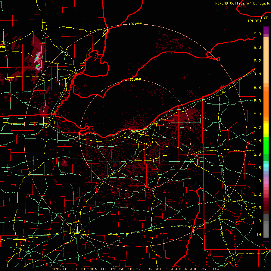The height and width of the screenshot is (271, 271).
Task: Click the 5.8 scale value
Action: click(257, 101)
